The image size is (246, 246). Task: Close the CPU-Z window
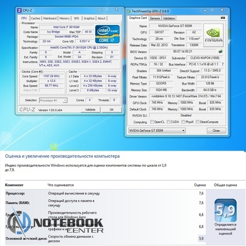[117, 9]
